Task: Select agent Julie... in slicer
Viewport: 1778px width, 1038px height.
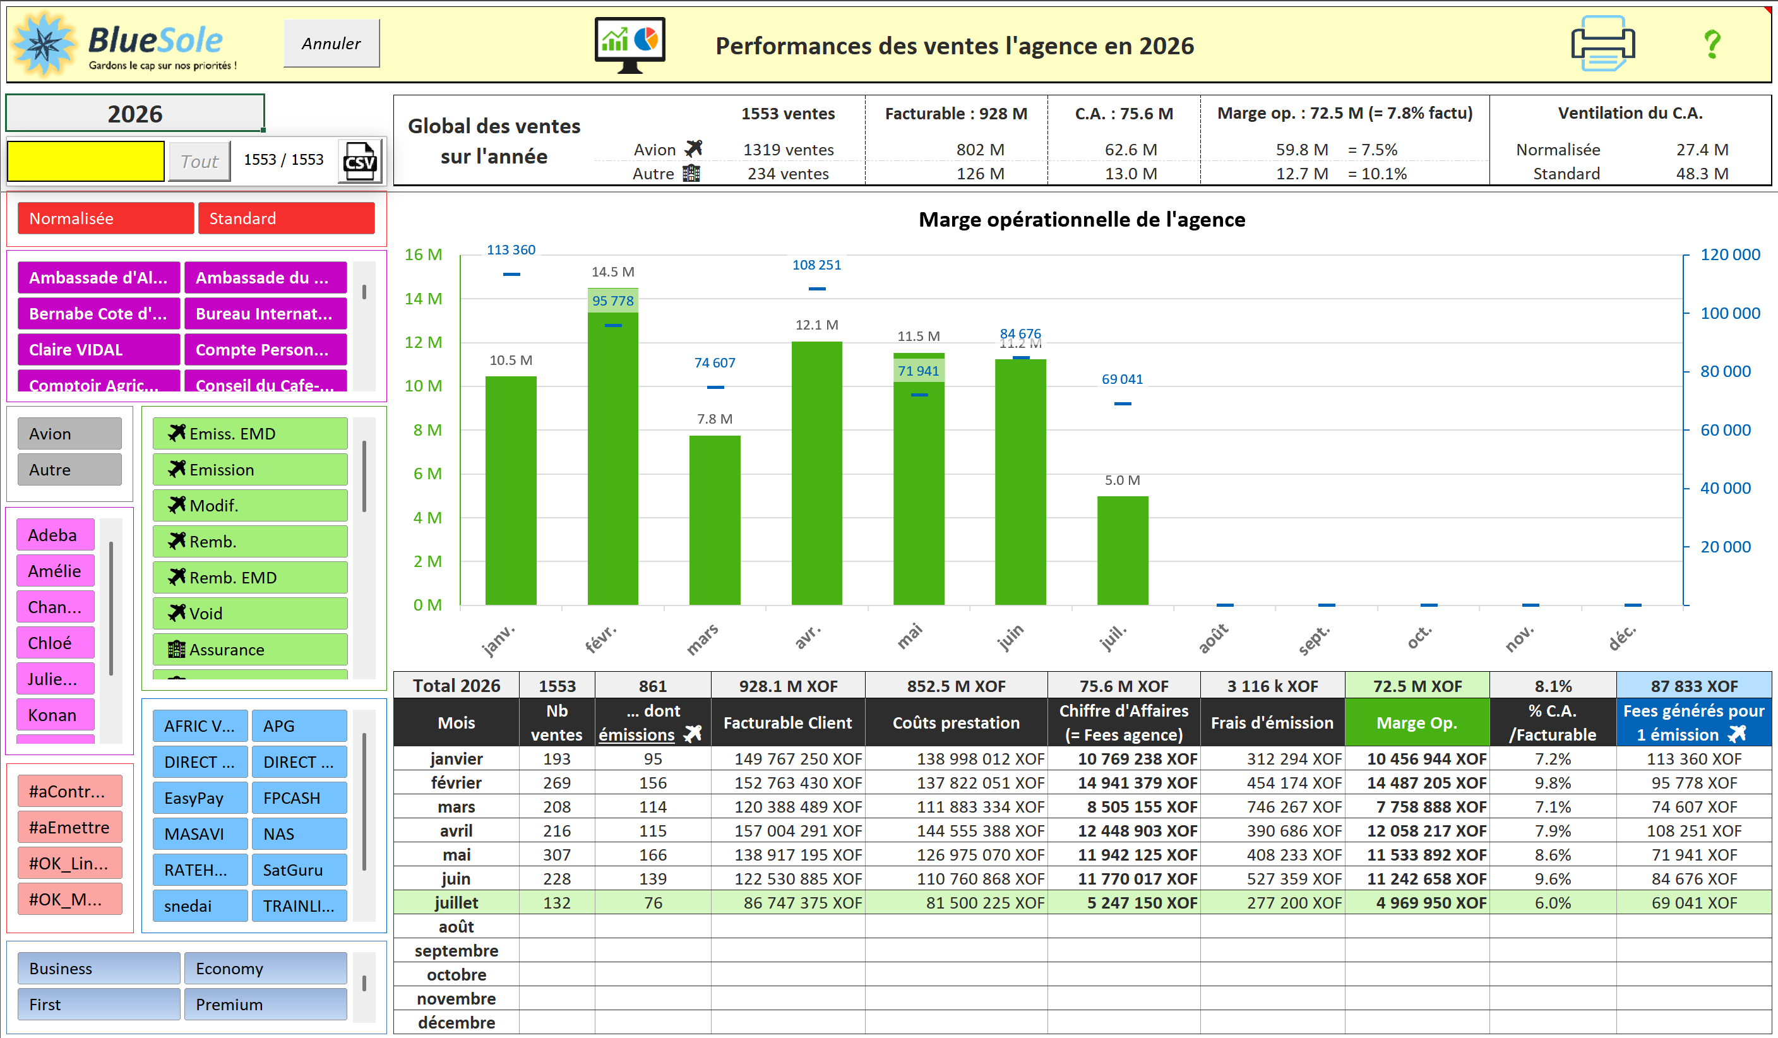Action: click(x=56, y=679)
